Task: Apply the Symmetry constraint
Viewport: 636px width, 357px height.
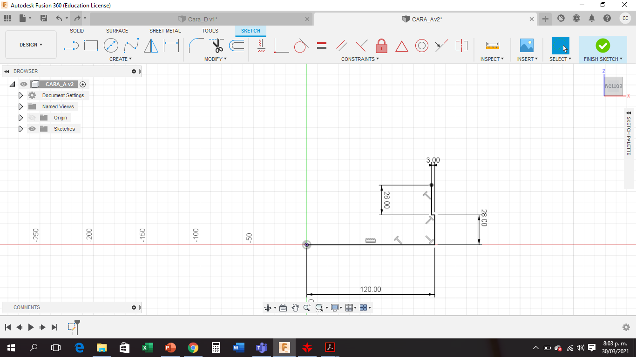Action: tap(461, 46)
